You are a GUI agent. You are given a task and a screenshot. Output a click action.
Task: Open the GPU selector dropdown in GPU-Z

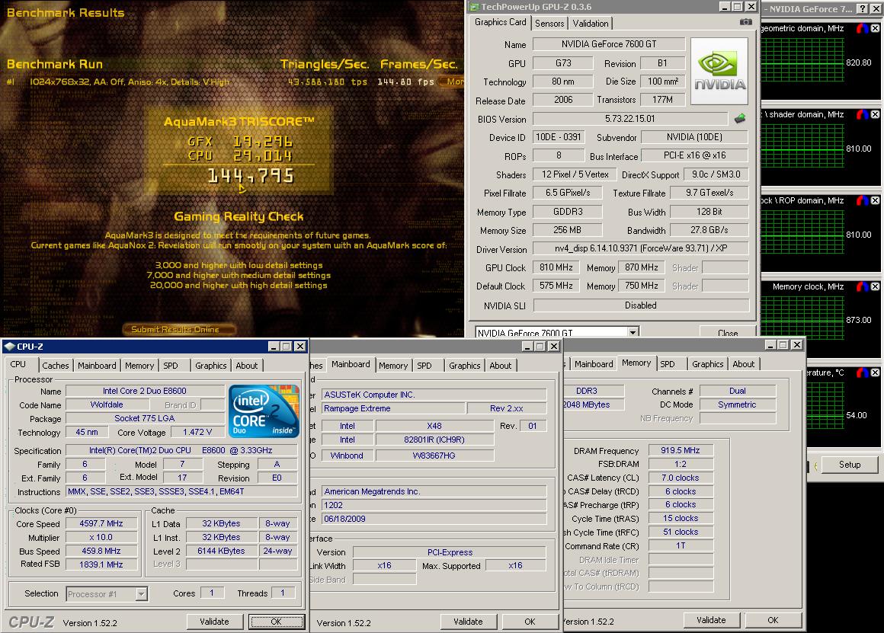(x=633, y=333)
